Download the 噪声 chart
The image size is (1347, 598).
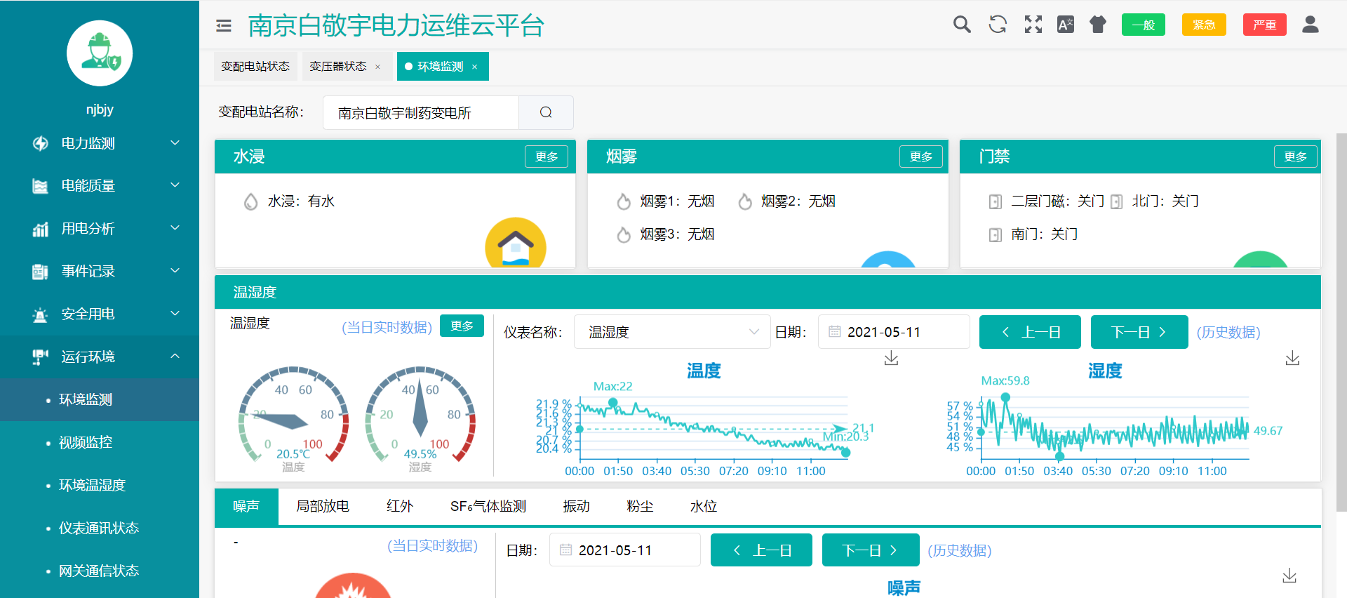tap(1289, 576)
